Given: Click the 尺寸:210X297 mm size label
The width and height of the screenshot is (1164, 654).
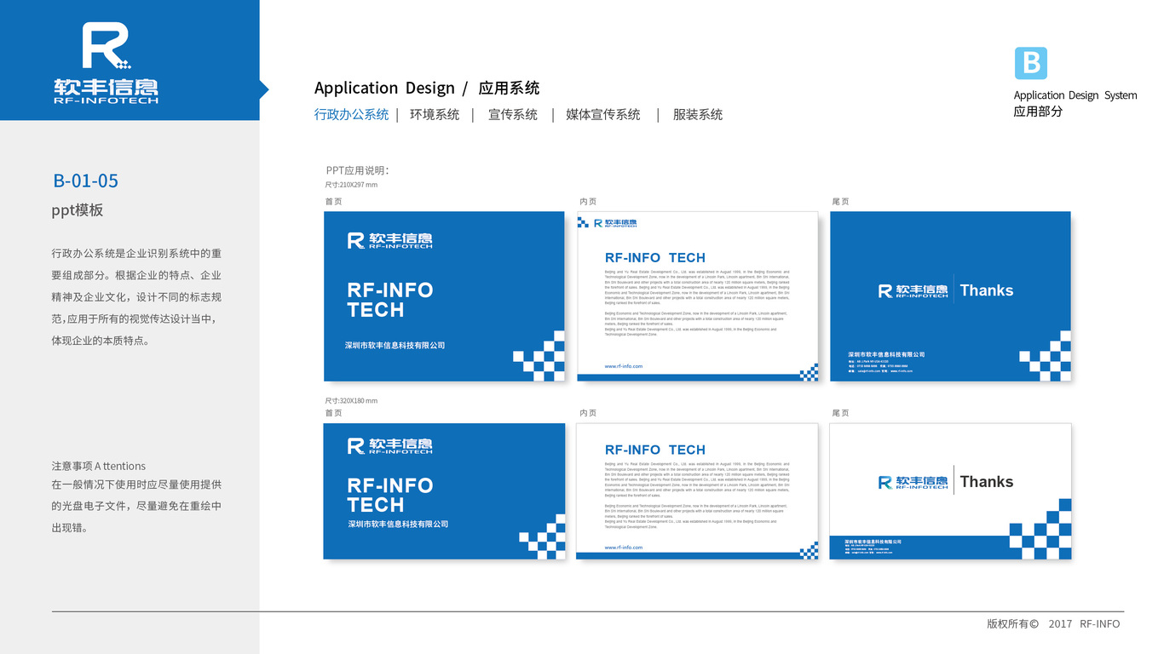Looking at the screenshot, I should pyautogui.click(x=351, y=185).
